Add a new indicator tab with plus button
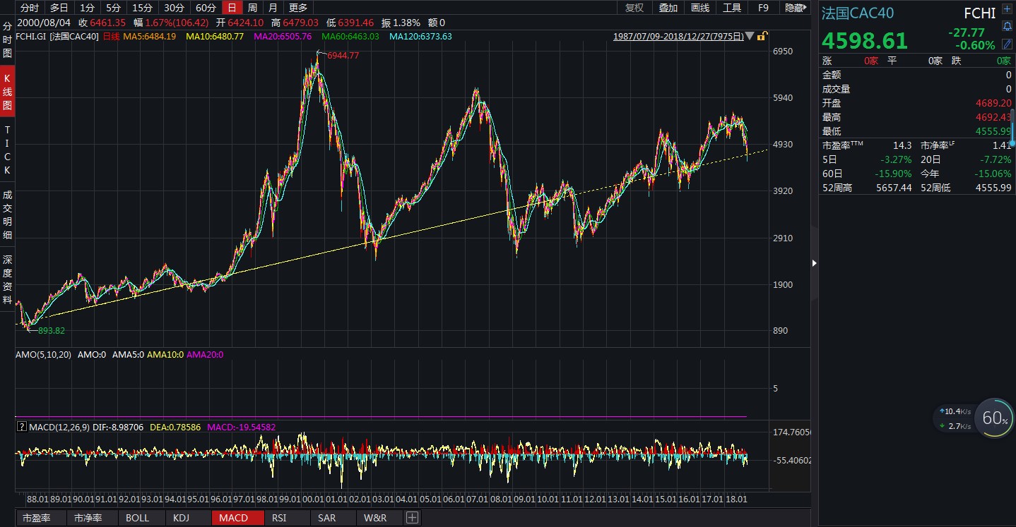Screen dimensions: 1016x527 tap(412, 518)
